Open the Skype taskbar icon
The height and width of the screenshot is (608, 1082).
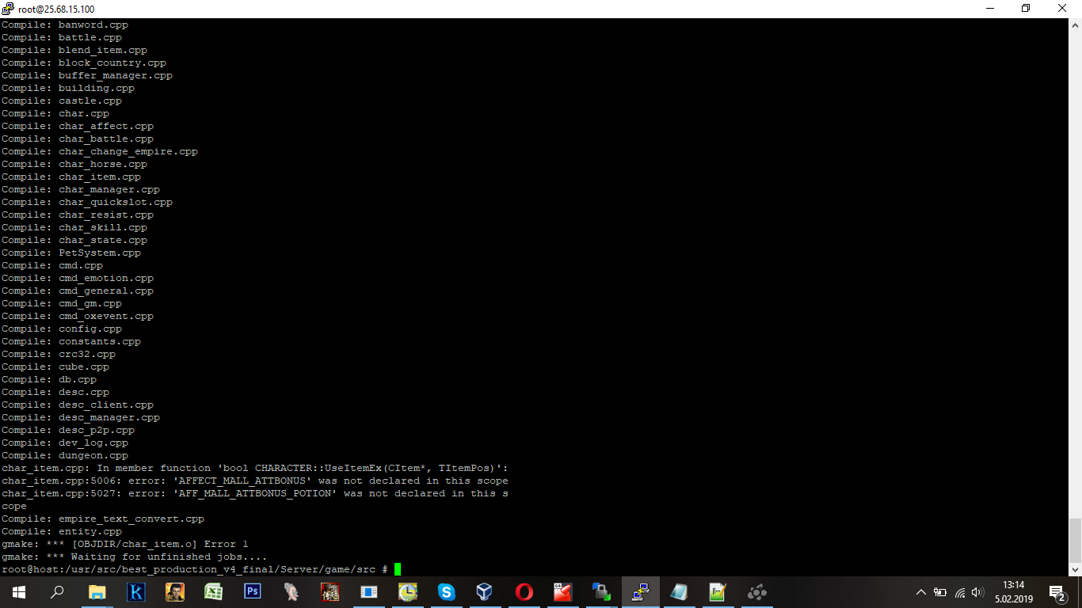point(447,591)
